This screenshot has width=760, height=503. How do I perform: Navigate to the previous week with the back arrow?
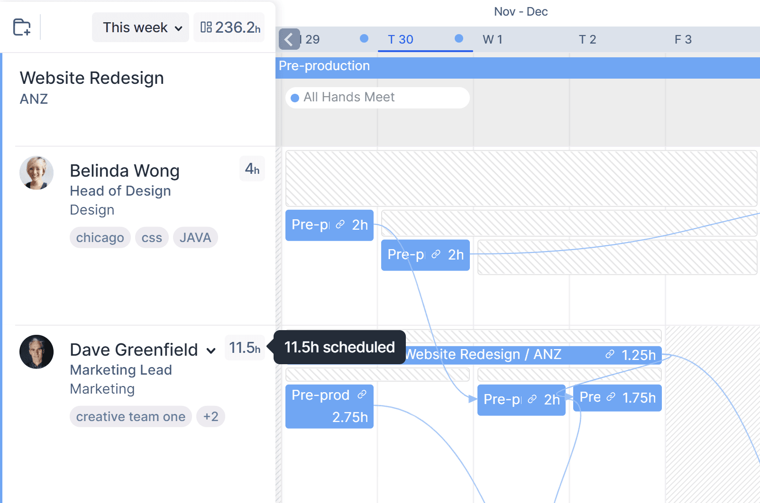289,39
